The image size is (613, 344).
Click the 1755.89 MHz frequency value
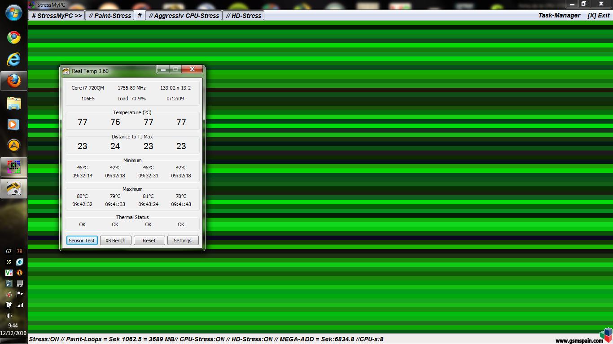(131, 88)
